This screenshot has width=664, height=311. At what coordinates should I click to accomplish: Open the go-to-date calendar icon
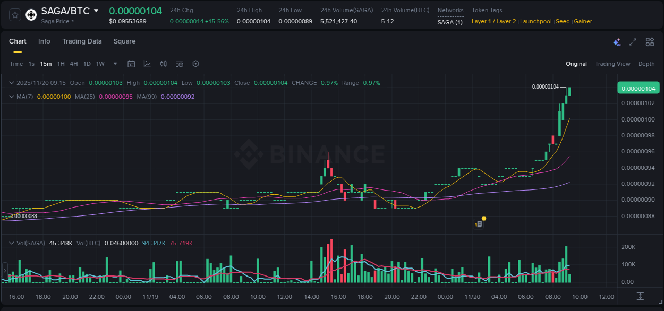click(131, 64)
